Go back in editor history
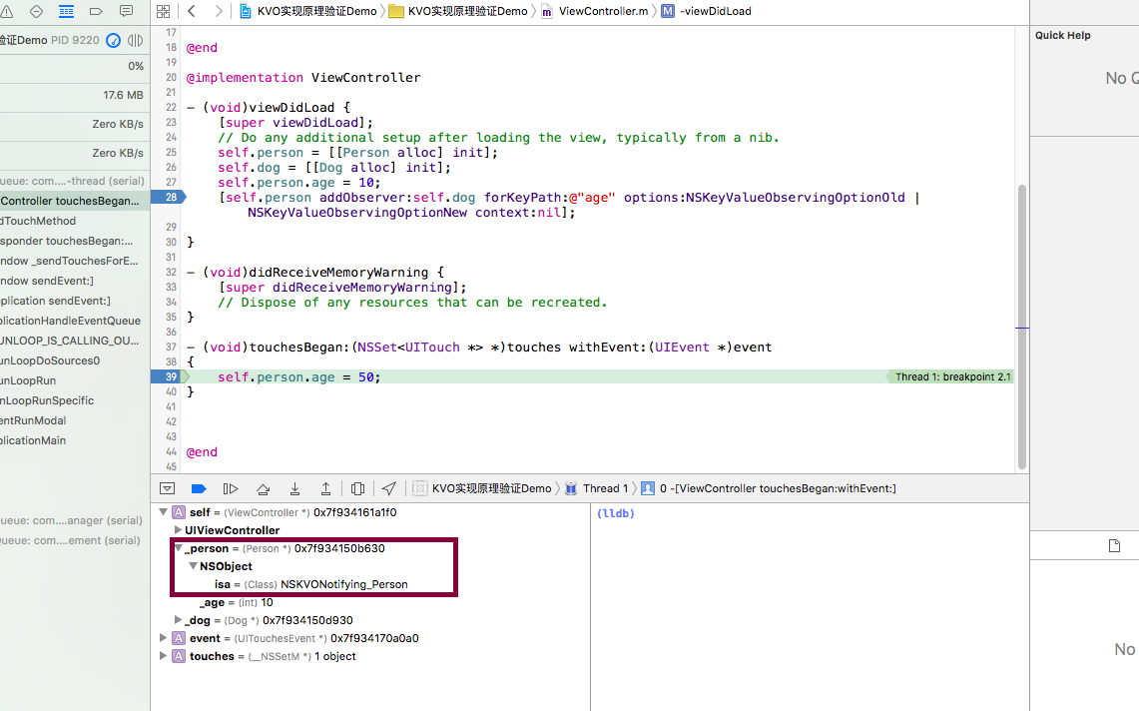This screenshot has height=711, width=1139. [x=192, y=11]
